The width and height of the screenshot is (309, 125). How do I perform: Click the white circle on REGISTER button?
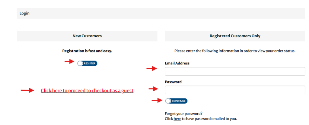pos(80,63)
